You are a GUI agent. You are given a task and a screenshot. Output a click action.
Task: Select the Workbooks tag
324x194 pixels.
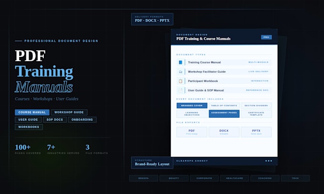(x=29, y=127)
